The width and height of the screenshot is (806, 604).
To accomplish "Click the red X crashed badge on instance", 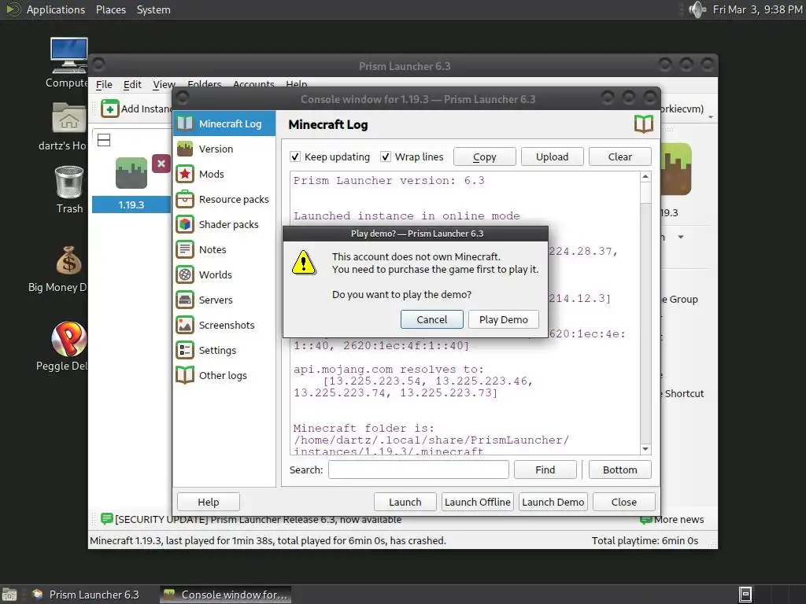I will click(x=161, y=164).
